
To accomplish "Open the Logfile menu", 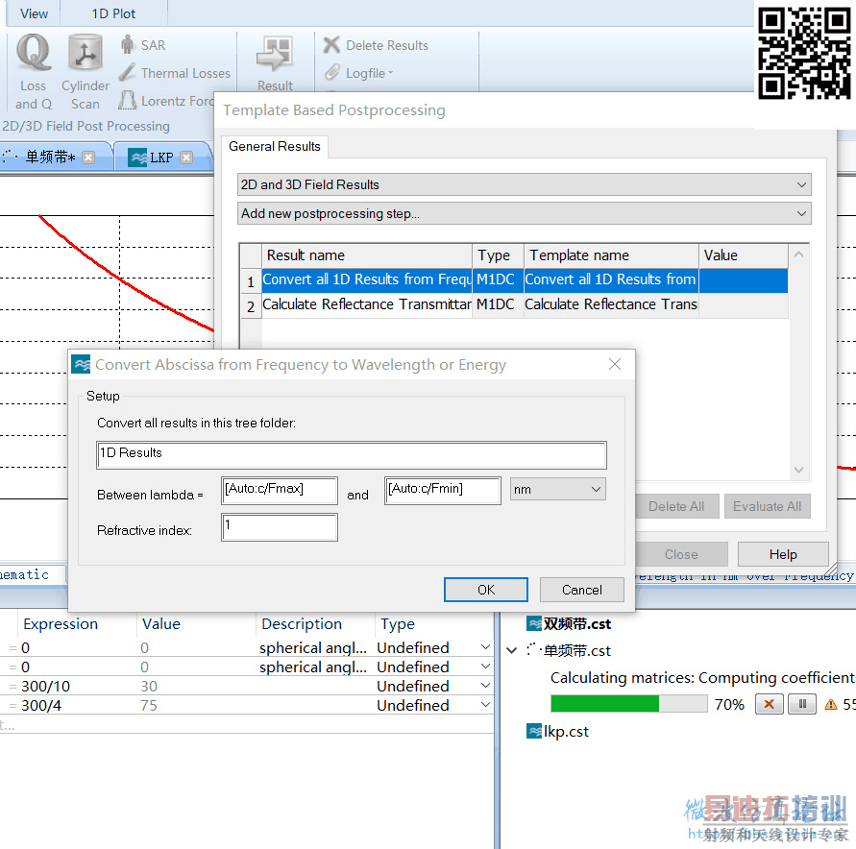I will 359,73.
